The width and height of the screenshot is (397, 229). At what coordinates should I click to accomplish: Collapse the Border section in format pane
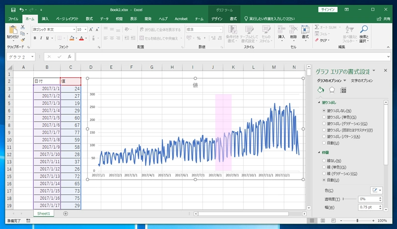(319, 152)
